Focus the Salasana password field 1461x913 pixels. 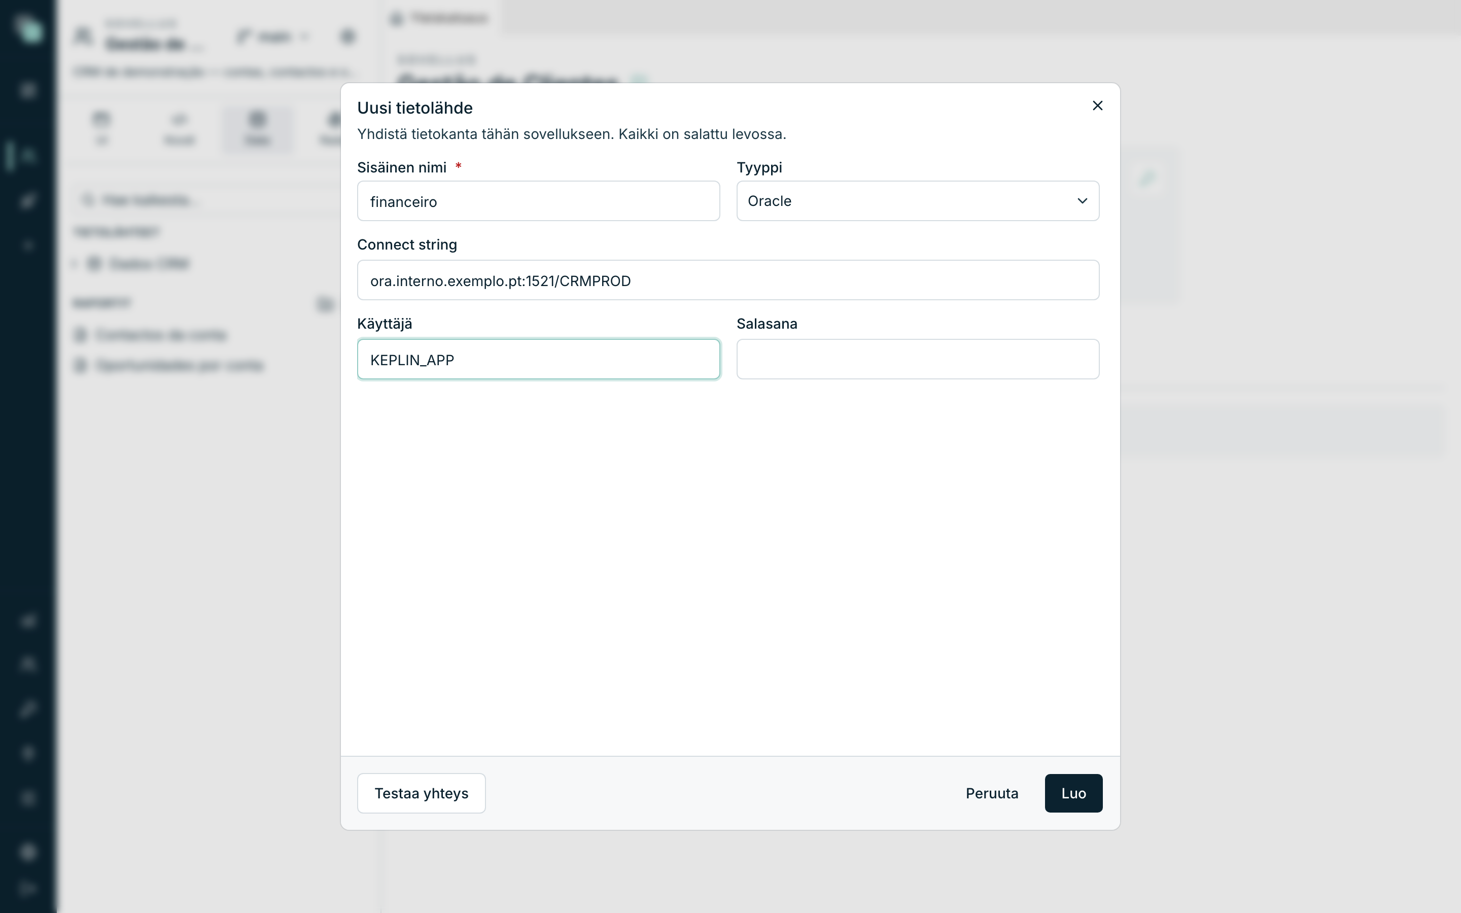pos(918,359)
